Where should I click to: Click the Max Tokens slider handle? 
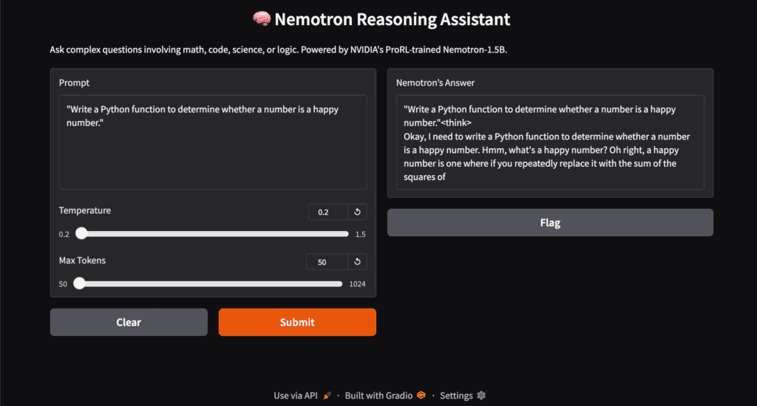[79, 283]
